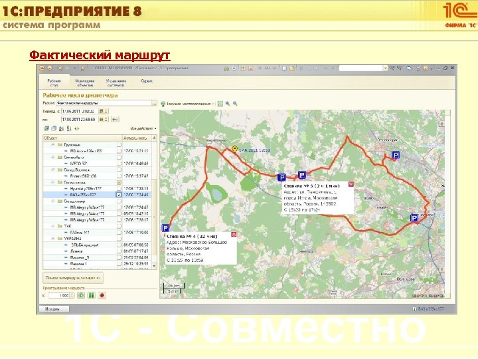The height and width of the screenshot is (359, 478).
Task: Toggle checkbox for ОмегаАвто group
Action: (119, 157)
